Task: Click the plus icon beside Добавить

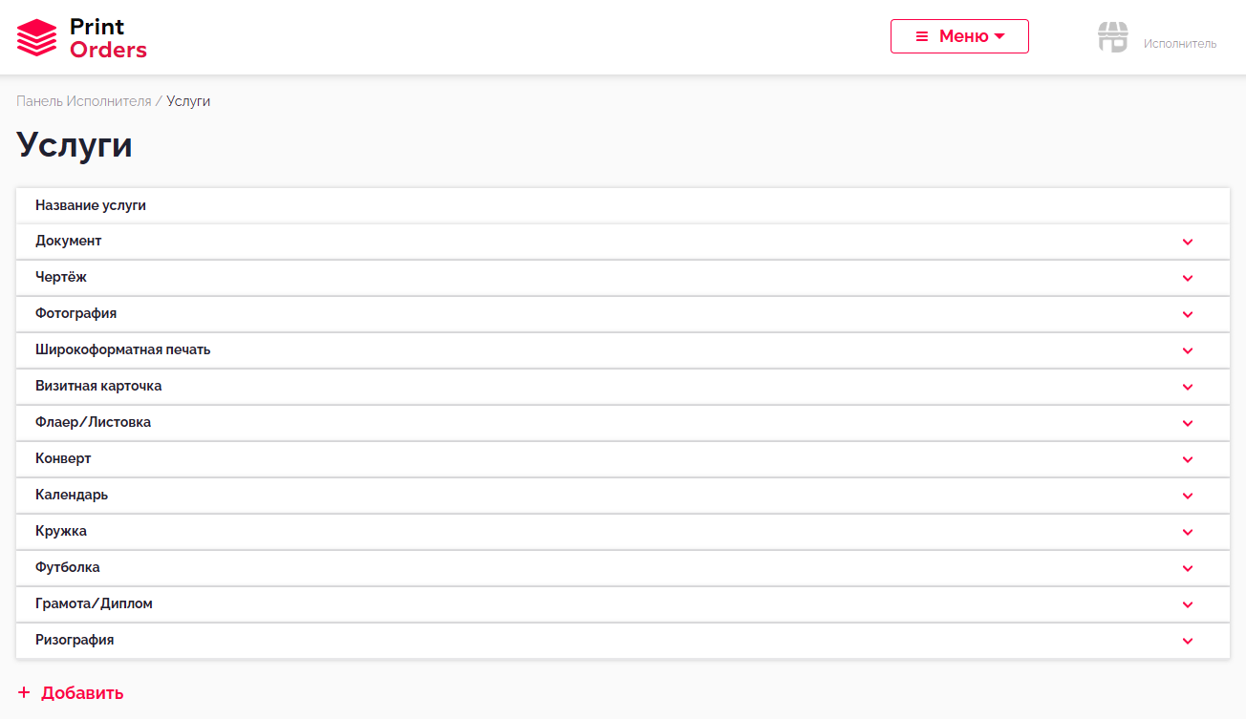Action: tap(24, 693)
